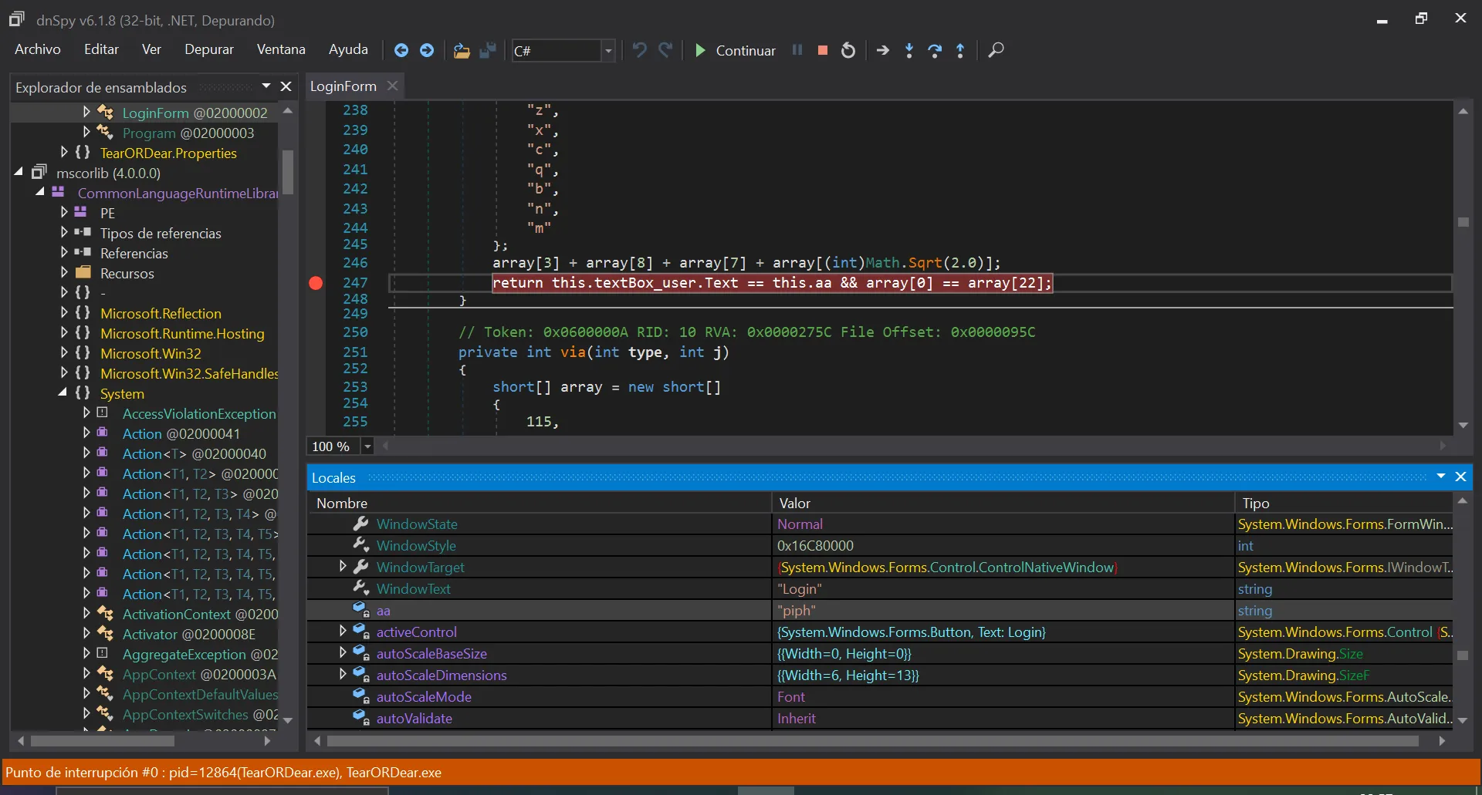Open the Editar menu
This screenshot has width=1482, height=795.
click(101, 49)
